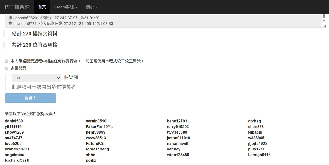
Task: Click winner name wtne123456
Action: click(178, 155)
